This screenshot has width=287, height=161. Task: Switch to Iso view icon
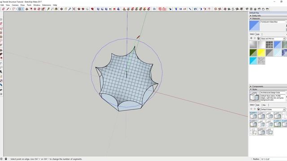point(247,9)
